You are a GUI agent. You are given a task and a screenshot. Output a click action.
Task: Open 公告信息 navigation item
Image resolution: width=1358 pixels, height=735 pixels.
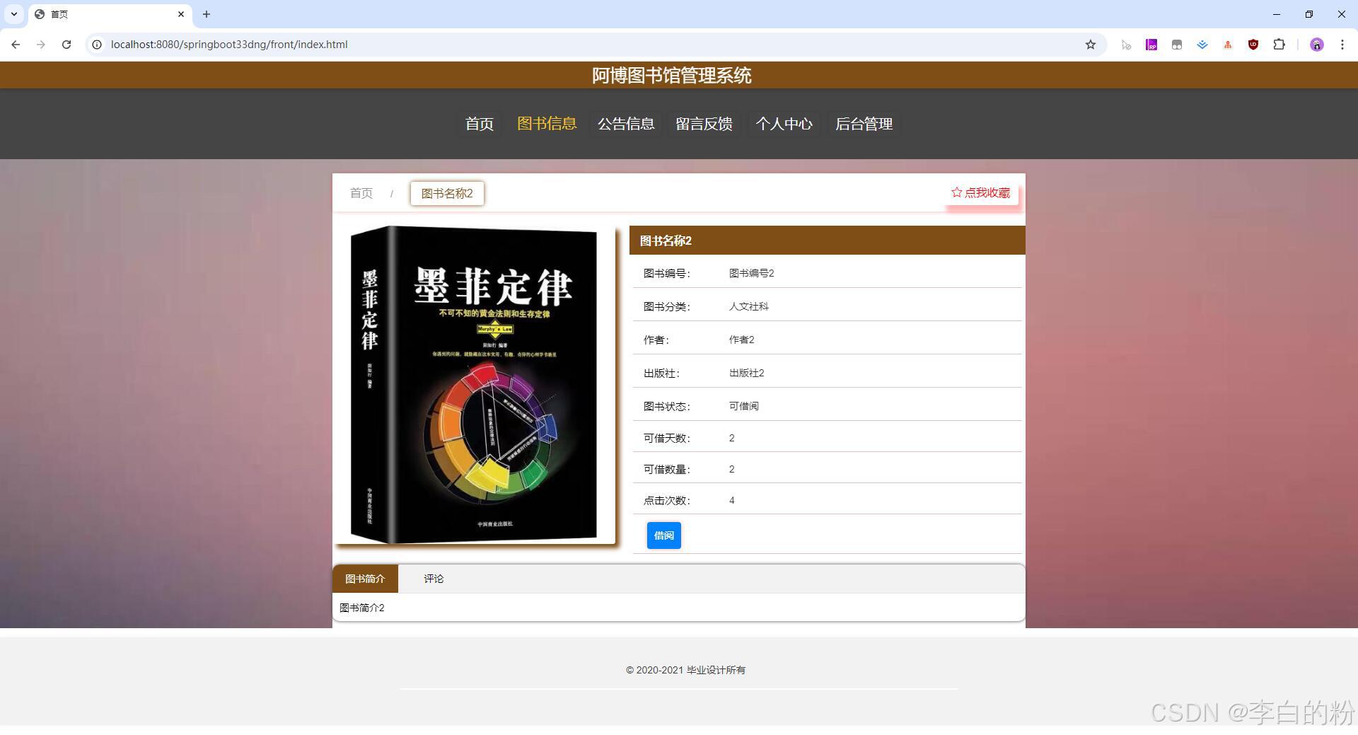pyautogui.click(x=626, y=124)
